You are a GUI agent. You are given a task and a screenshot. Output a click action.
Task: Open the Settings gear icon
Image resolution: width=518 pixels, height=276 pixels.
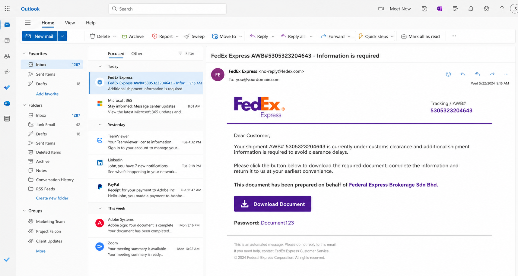486,9
